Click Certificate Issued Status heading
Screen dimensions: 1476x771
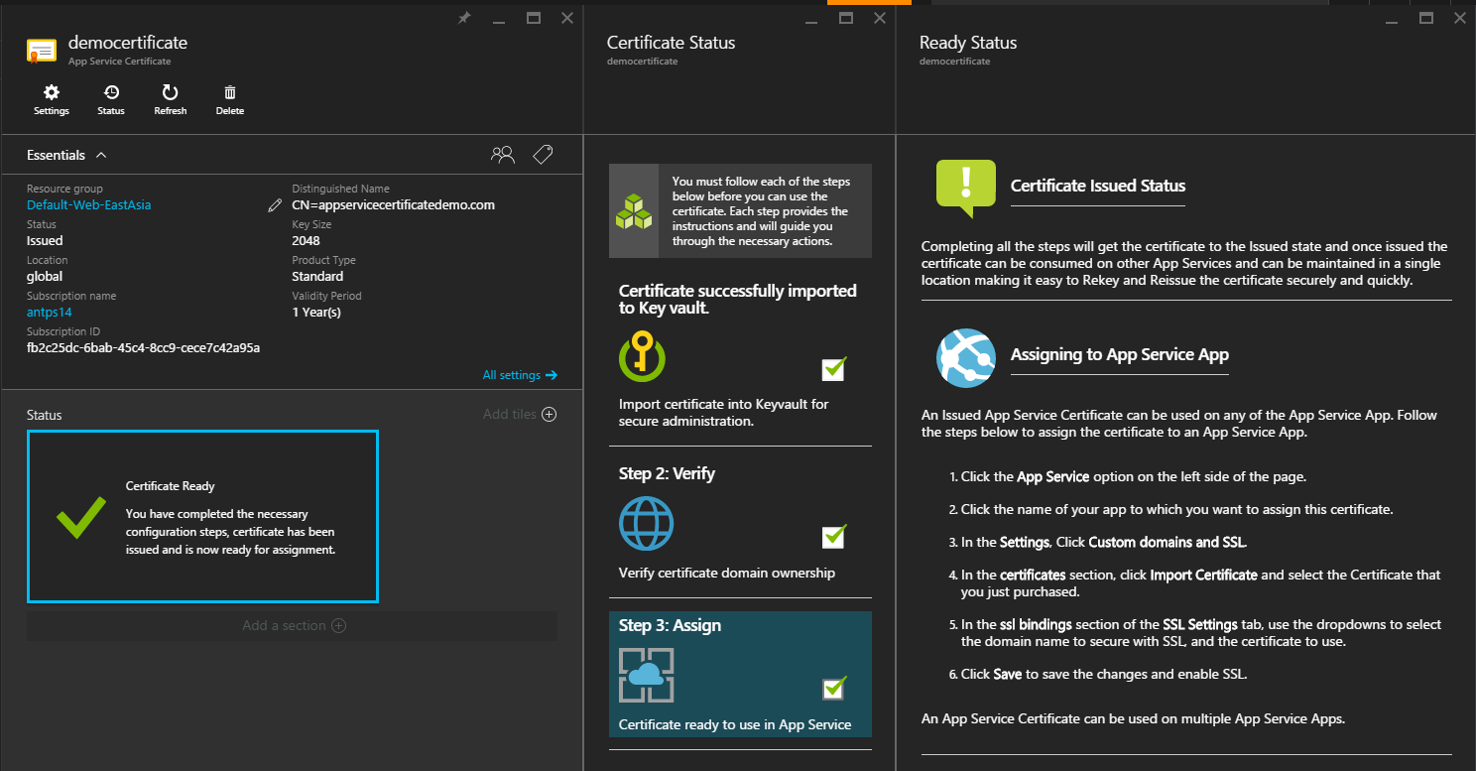coord(1098,186)
